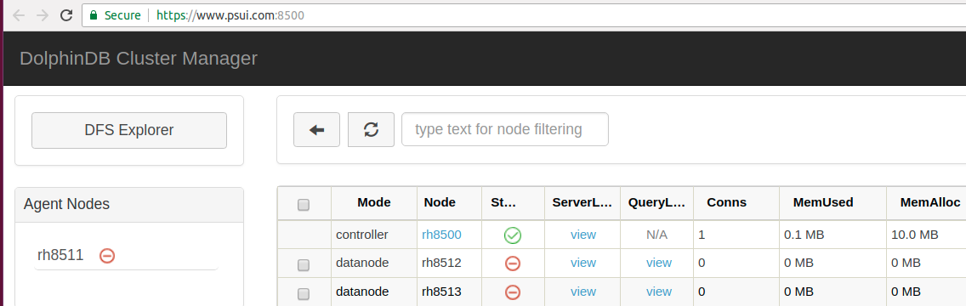Click the Conns value 1 for rh8500
The height and width of the screenshot is (306, 966).
tap(702, 235)
